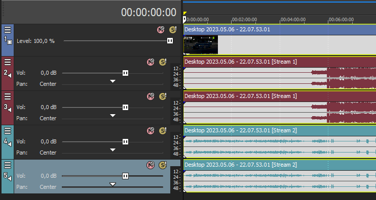Viewport: 376px width, 200px height.
Task: Select the video clip thumbnail on track 1
Action: tap(201, 45)
